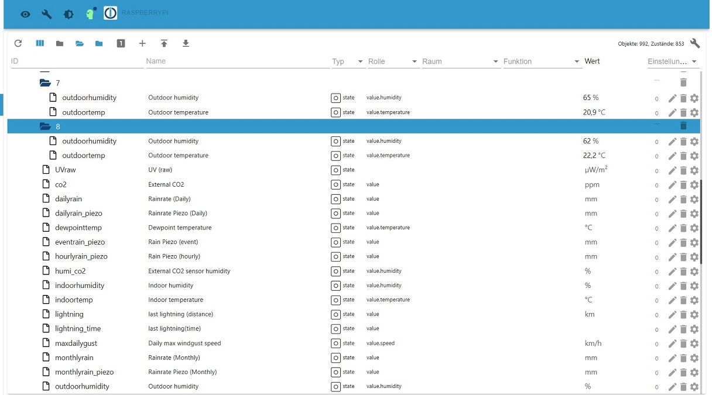Delete the humi_co2 object
Viewport: 712px width, 395px height.
(x=683, y=272)
